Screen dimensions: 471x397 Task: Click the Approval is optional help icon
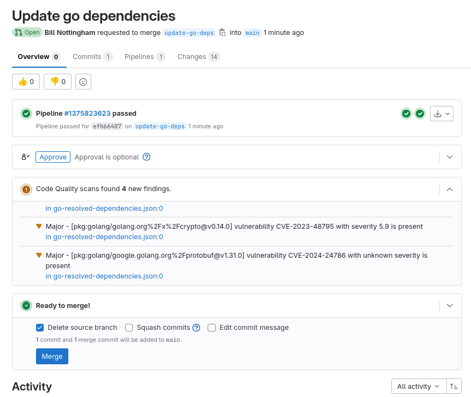(146, 157)
